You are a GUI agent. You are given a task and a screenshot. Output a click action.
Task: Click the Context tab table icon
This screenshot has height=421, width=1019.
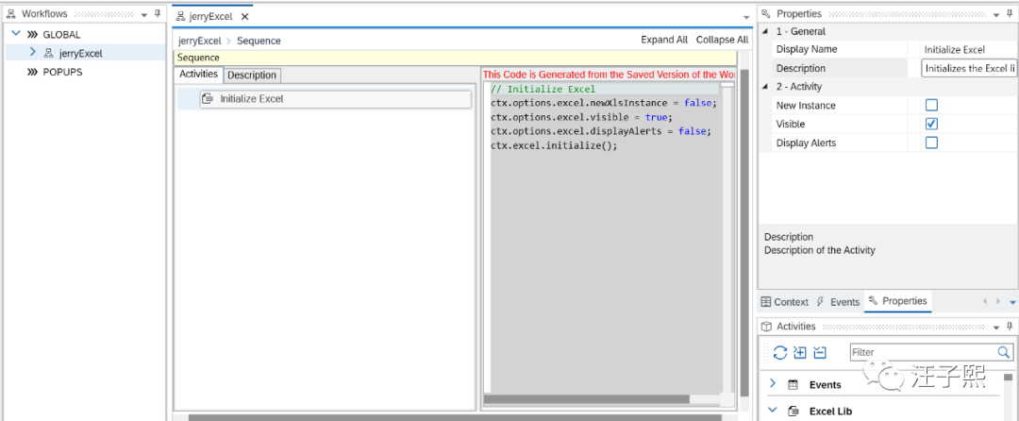[766, 302]
